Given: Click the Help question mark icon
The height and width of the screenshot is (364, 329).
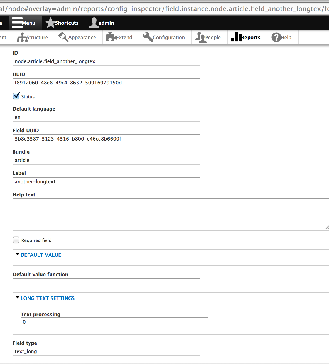Looking at the screenshot, I should pyautogui.click(x=276, y=37).
